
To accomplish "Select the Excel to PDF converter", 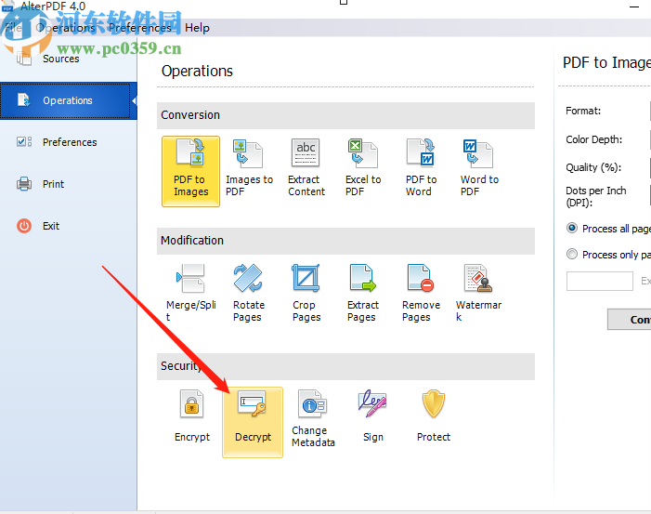I will (x=363, y=167).
